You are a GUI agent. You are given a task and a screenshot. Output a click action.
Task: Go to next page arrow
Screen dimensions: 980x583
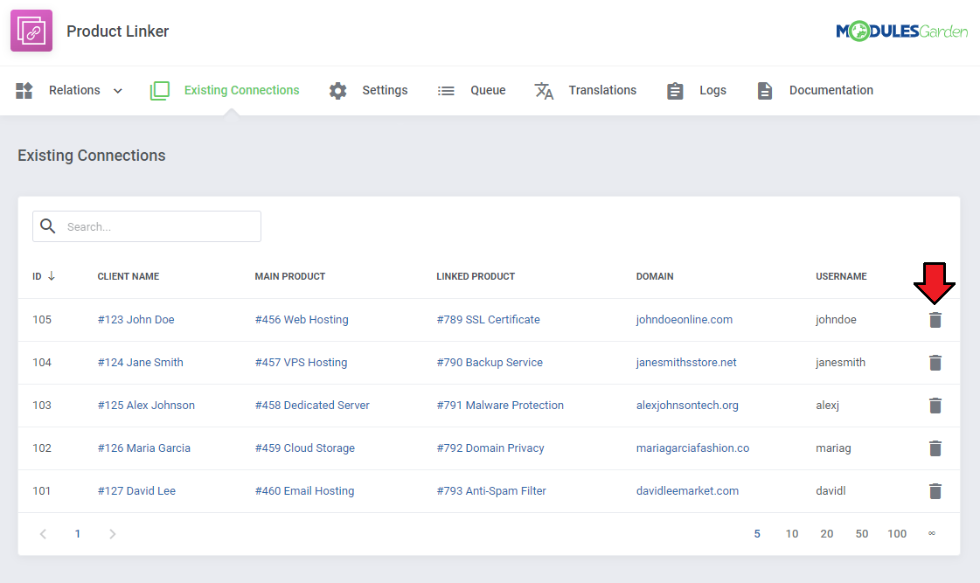tap(113, 534)
